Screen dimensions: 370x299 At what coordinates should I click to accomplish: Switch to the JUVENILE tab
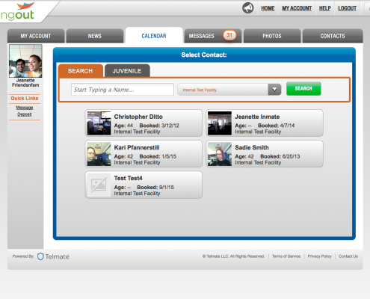(x=127, y=71)
